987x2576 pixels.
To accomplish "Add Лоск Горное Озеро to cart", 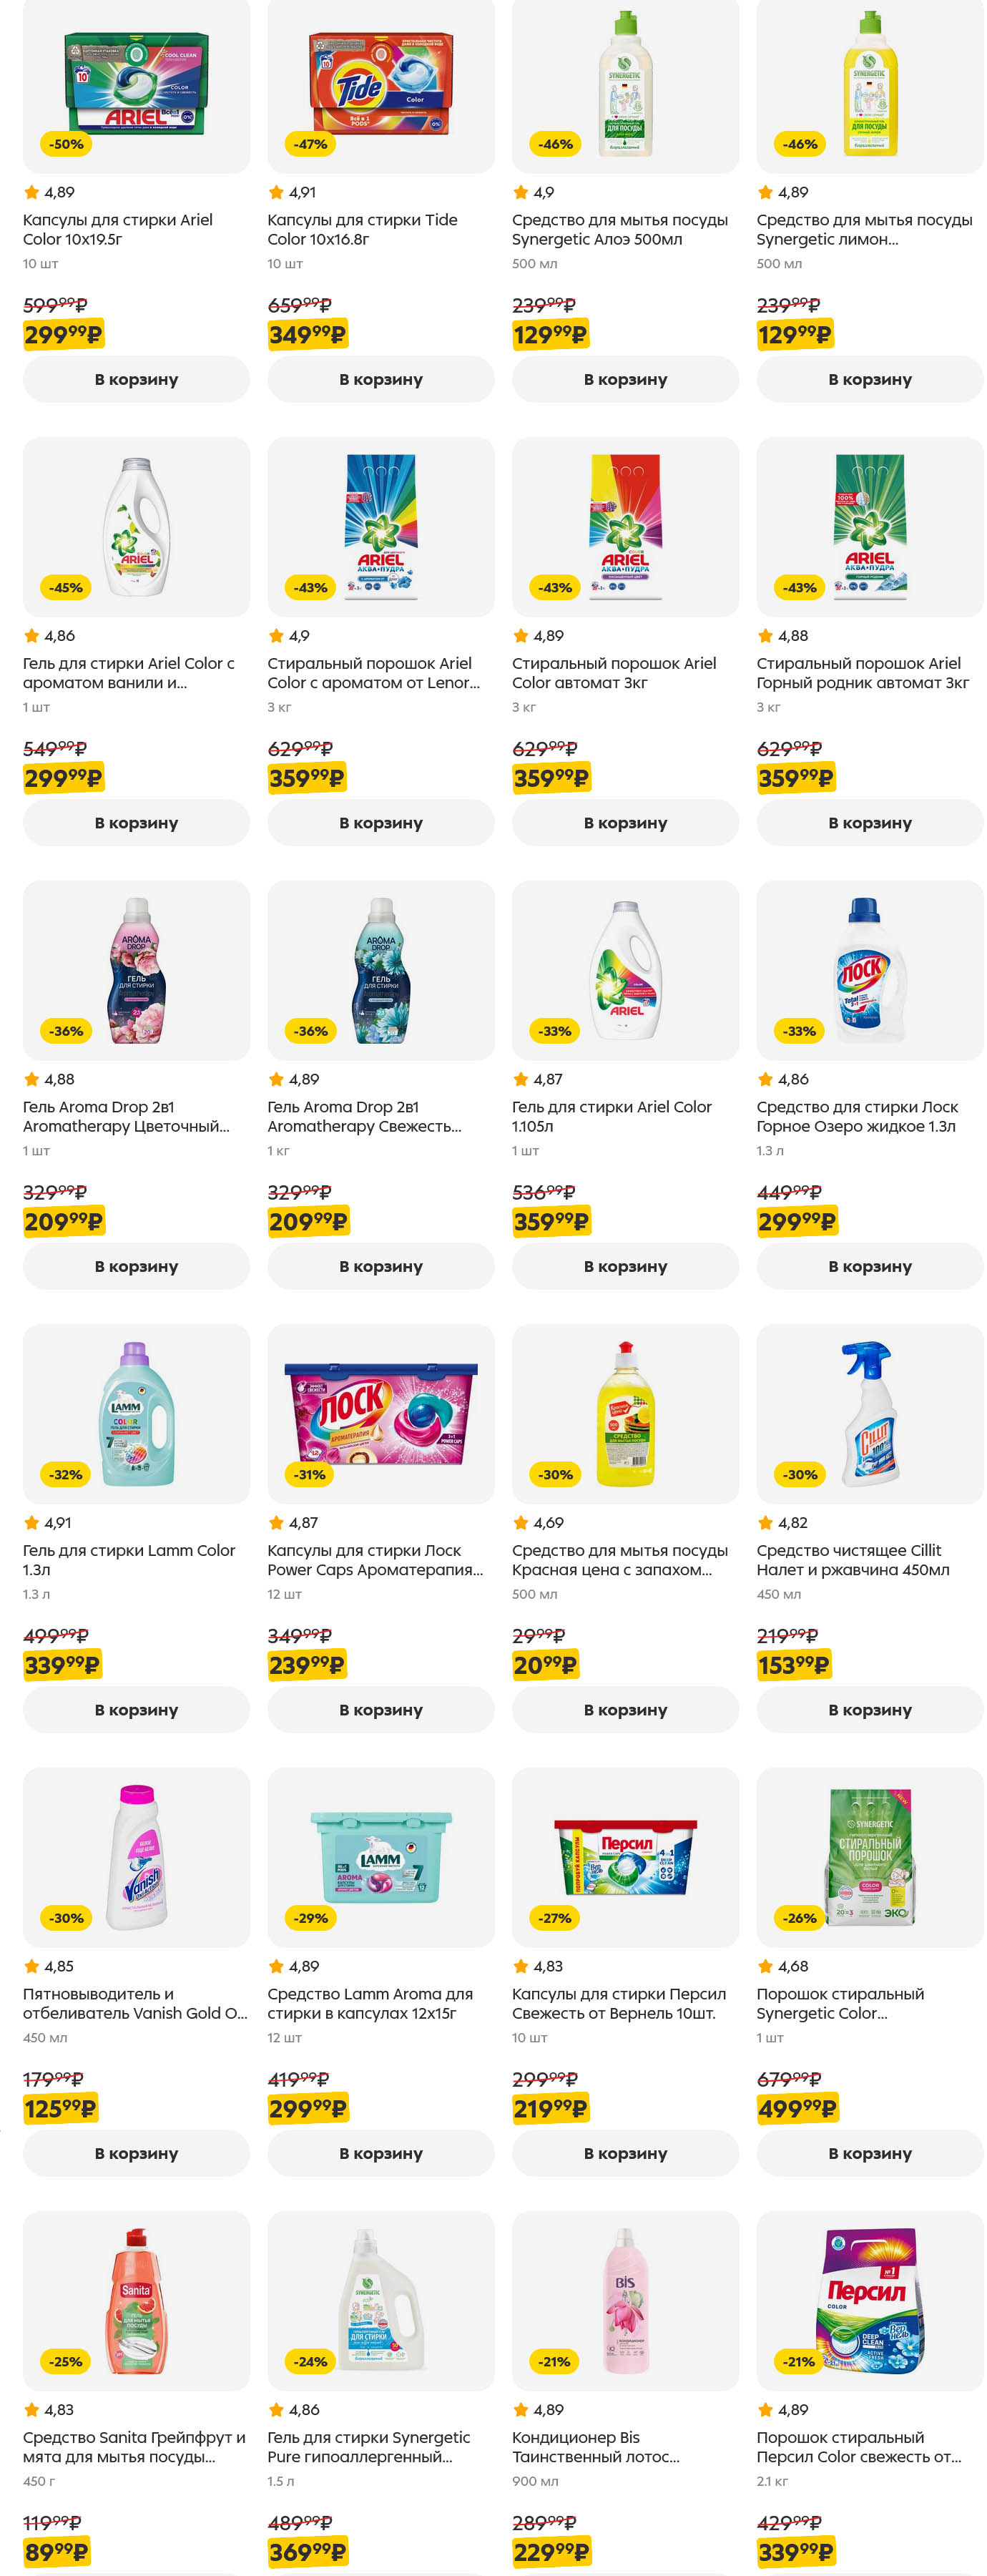I will (x=869, y=1266).
